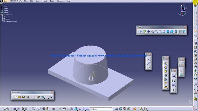Select the Line reference element tool

pos(148,64)
